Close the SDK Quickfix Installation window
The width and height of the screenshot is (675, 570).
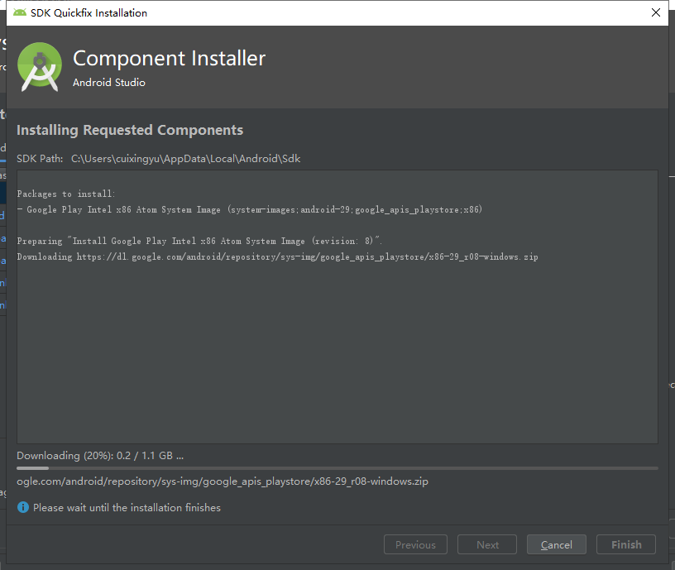tap(656, 12)
